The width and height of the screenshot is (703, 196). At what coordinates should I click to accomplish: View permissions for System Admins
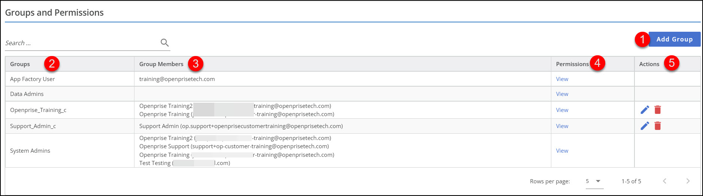point(562,151)
